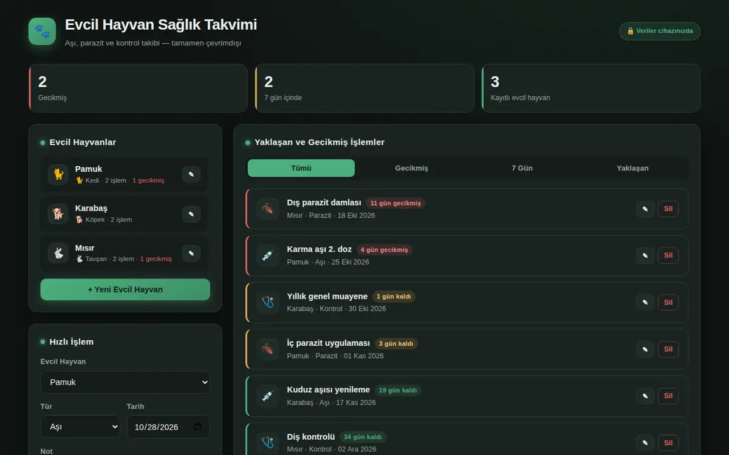Image resolution: width=729 pixels, height=455 pixels.
Task: Click Evcil Hayvan Sağlık Takvimi title
Action: [x=161, y=24]
